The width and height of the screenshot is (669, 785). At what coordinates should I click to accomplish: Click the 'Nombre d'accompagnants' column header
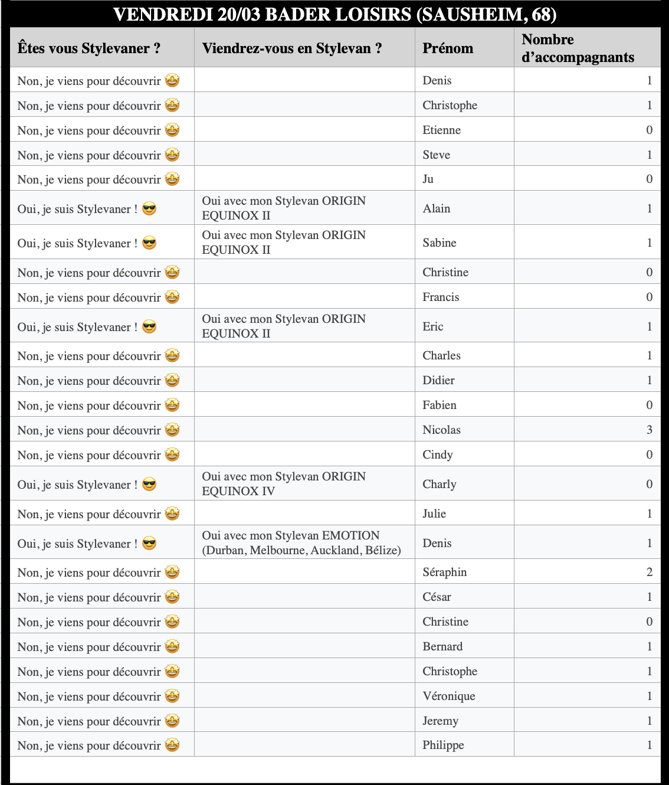(x=578, y=48)
